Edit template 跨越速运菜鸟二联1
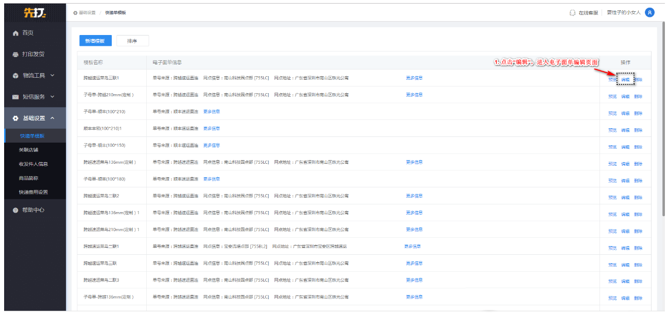This screenshot has width=668, height=313. click(x=625, y=248)
